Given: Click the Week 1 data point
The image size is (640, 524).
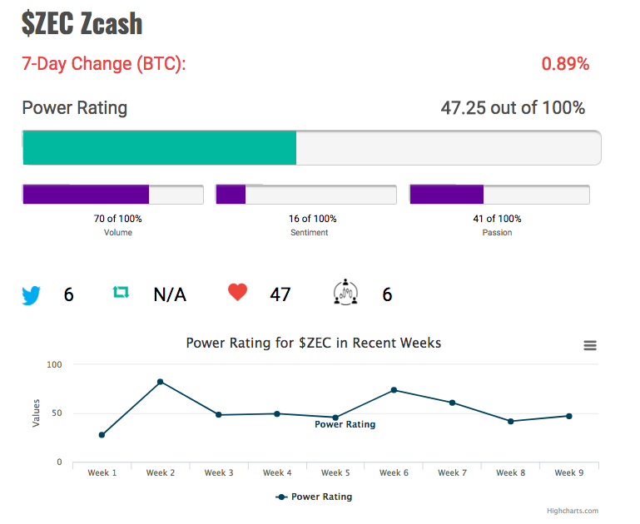Looking at the screenshot, I should pyautogui.click(x=102, y=435).
